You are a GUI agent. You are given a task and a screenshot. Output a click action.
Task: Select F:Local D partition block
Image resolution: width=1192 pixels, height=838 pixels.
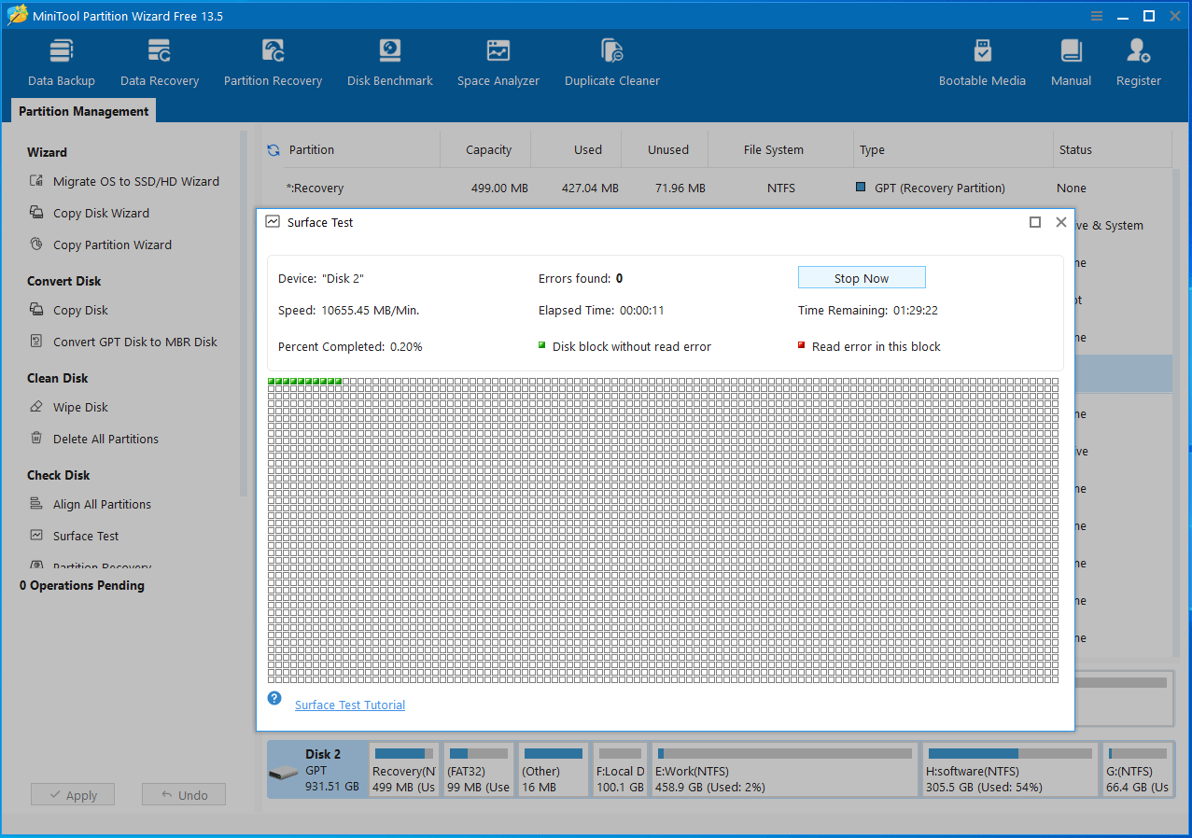621,770
